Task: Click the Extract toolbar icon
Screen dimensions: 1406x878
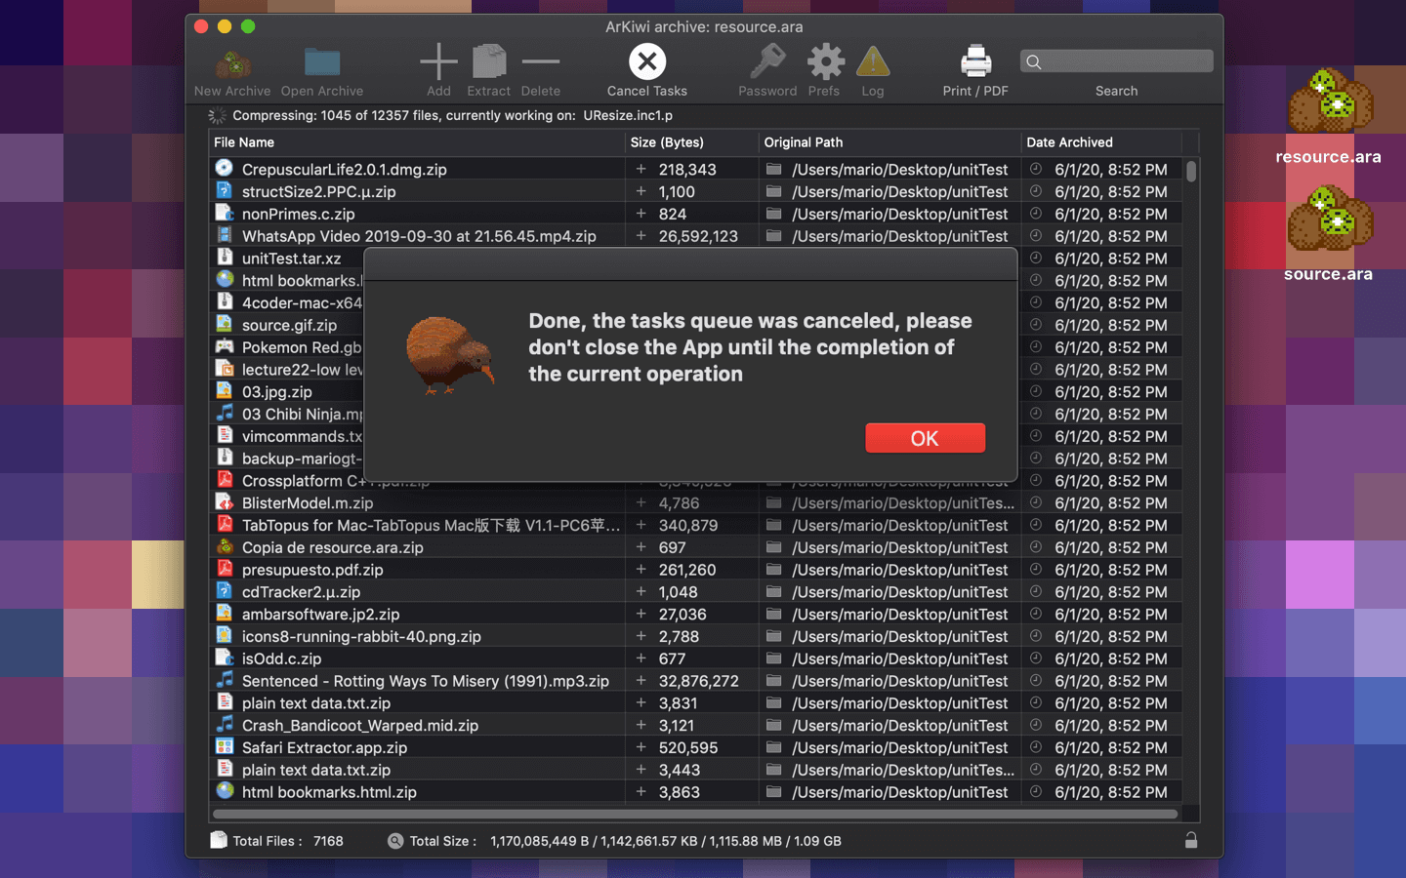Action: click(x=488, y=62)
